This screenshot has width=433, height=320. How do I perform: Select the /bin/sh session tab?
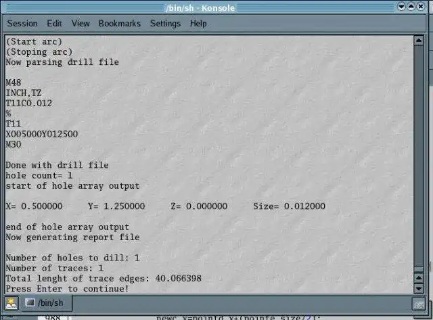click(x=47, y=303)
